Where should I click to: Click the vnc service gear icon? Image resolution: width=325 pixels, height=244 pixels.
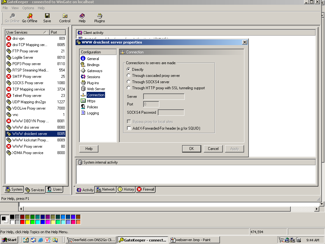click(x=9, y=115)
